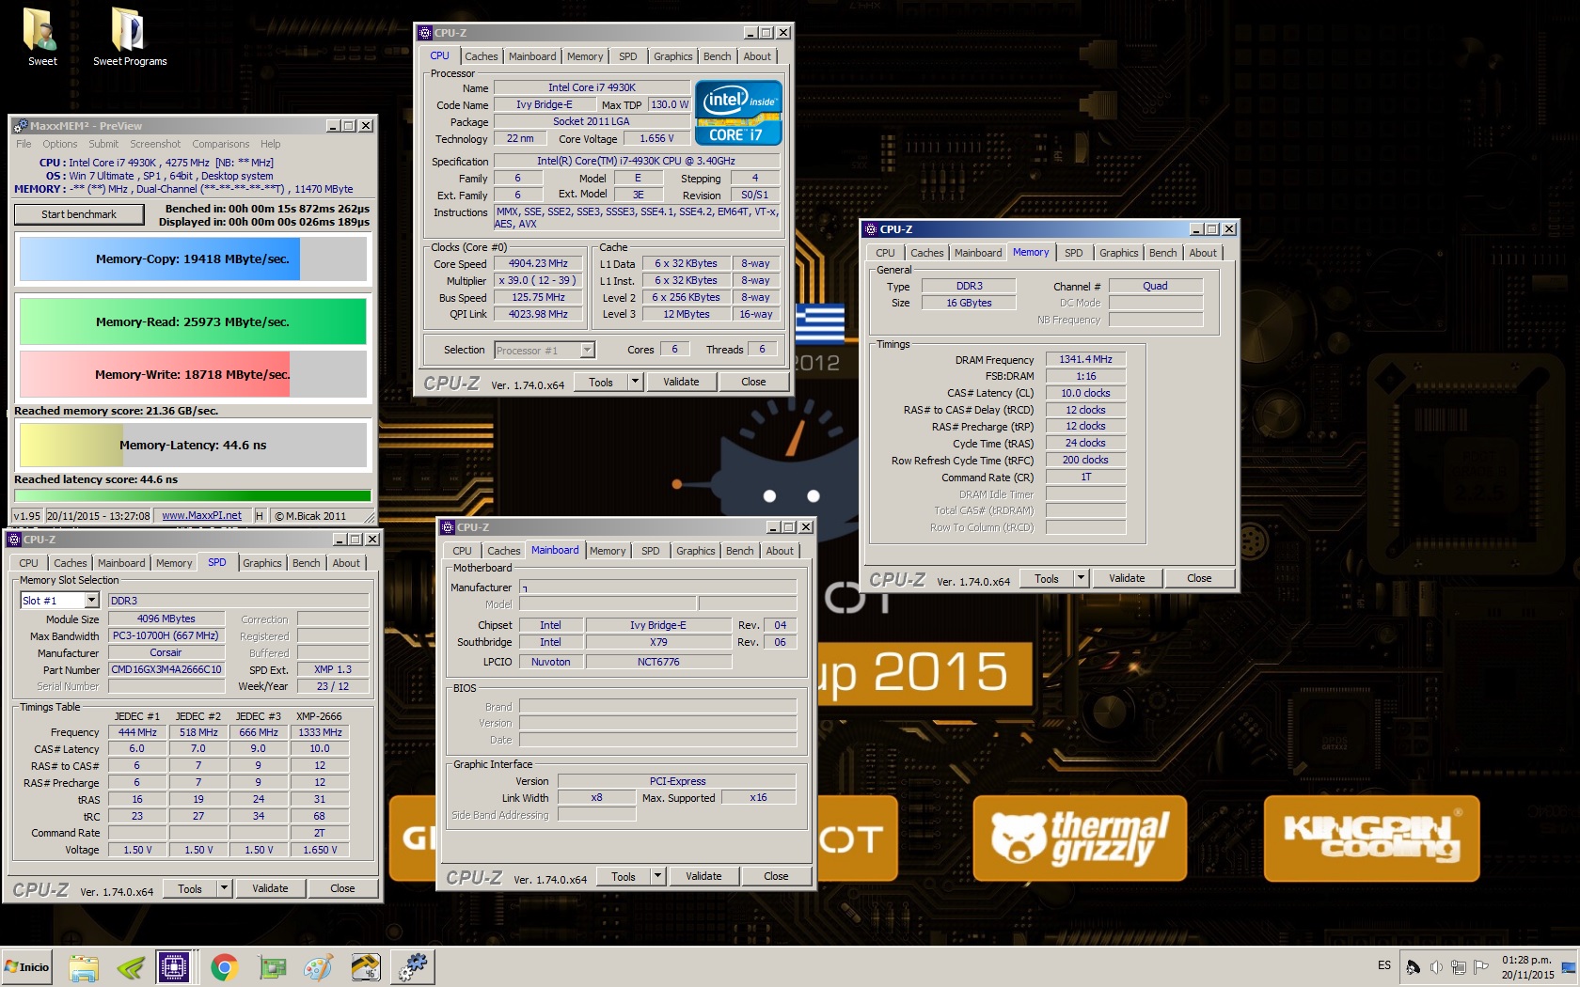Image resolution: width=1580 pixels, height=987 pixels.
Task: Open Tools dropdown arrow in Memory window
Action: coord(1081,578)
